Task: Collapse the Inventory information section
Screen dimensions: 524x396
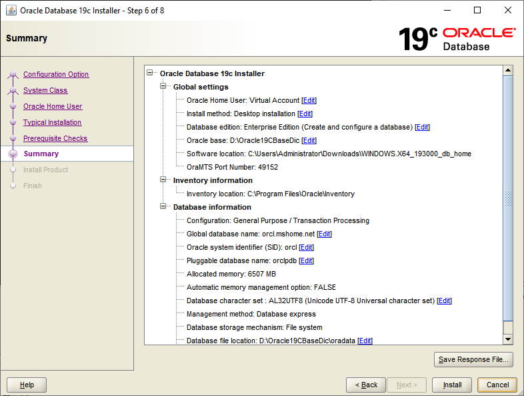Action: 163,180
